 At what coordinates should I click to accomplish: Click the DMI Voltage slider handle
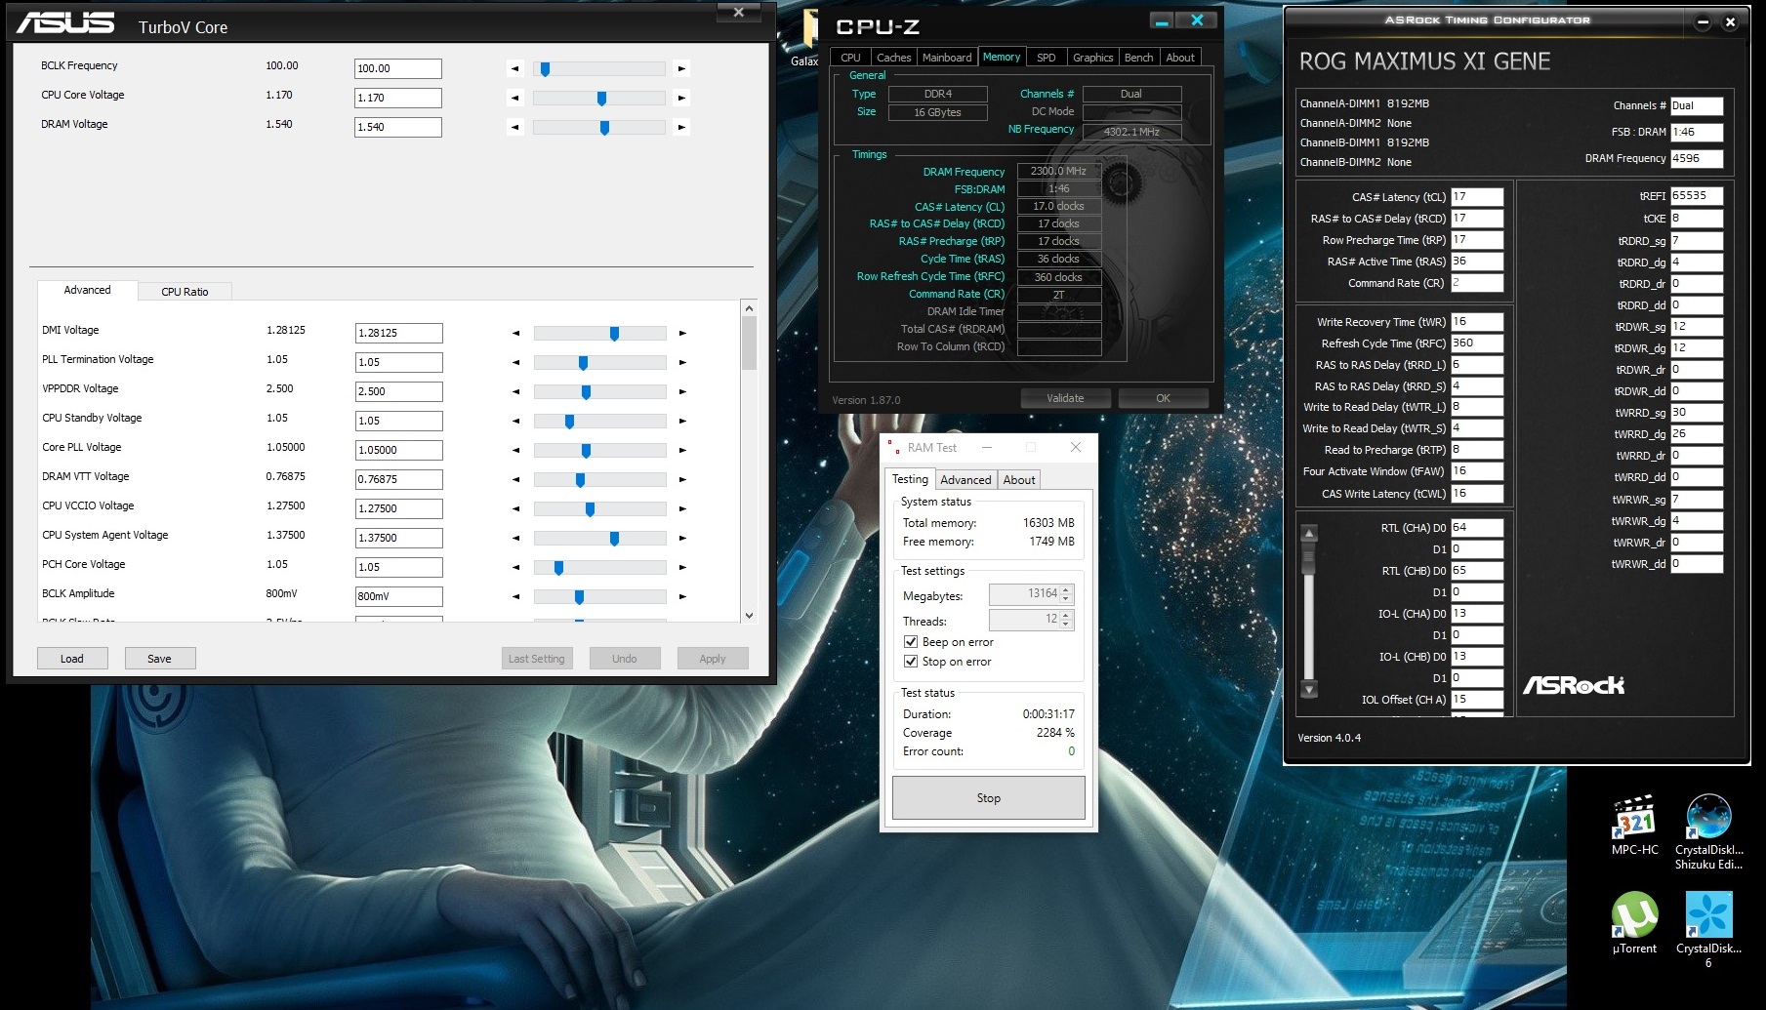pos(614,334)
